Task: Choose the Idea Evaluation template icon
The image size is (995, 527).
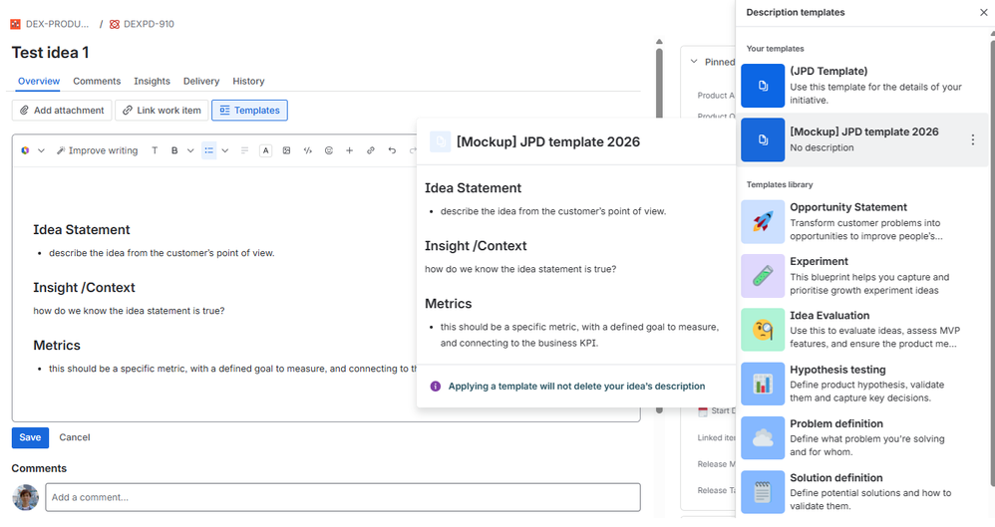Action: (x=763, y=330)
